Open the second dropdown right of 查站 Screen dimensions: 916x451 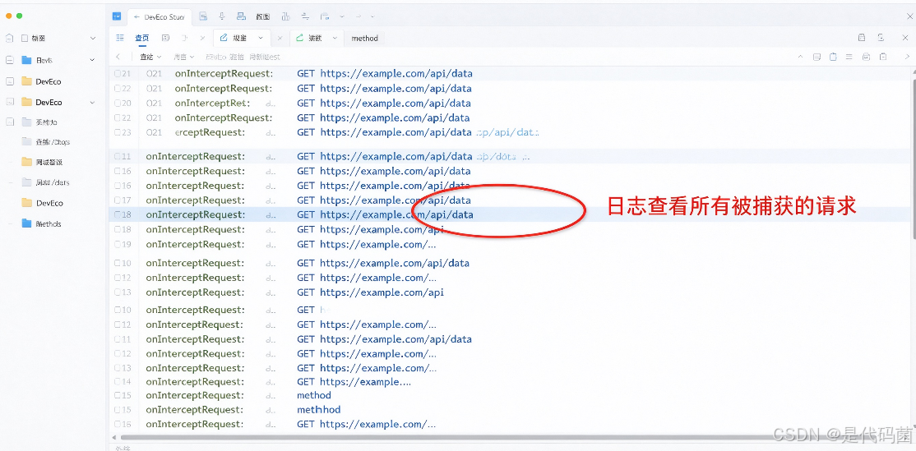click(183, 57)
